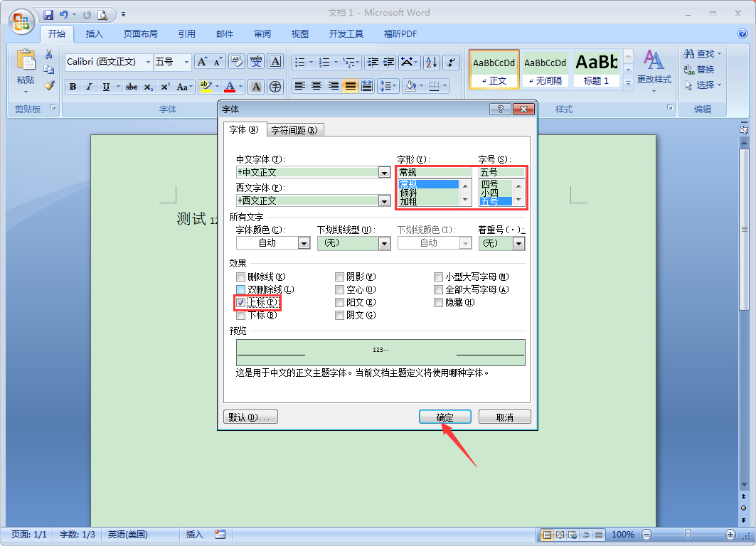756x546 pixels.
Task: Select 加粗 in the 字形 list
Action: [410, 201]
